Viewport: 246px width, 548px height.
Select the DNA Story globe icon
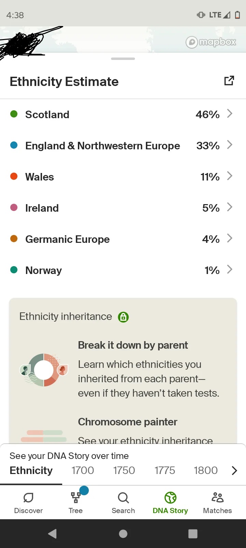(x=170, y=497)
